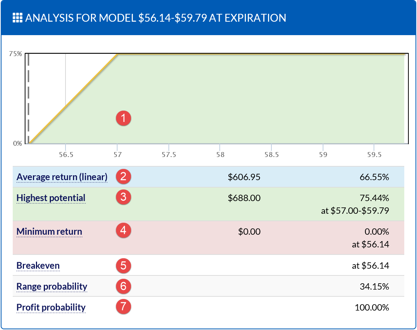
Task: Open the Breakeven explanation link
Action: pos(38,265)
